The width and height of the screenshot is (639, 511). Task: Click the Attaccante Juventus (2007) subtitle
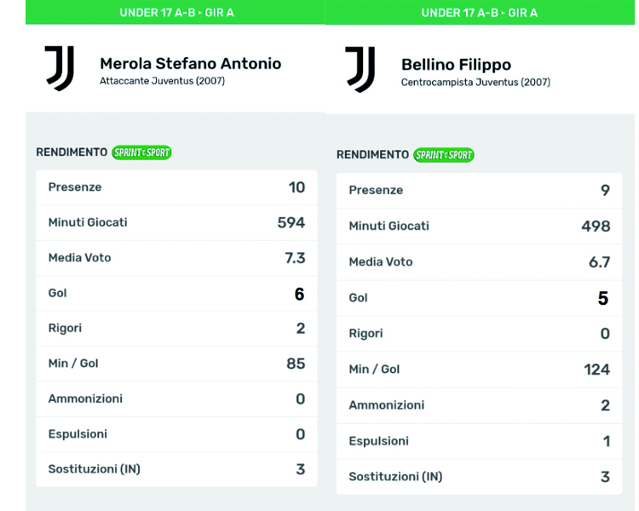pyautogui.click(x=162, y=81)
